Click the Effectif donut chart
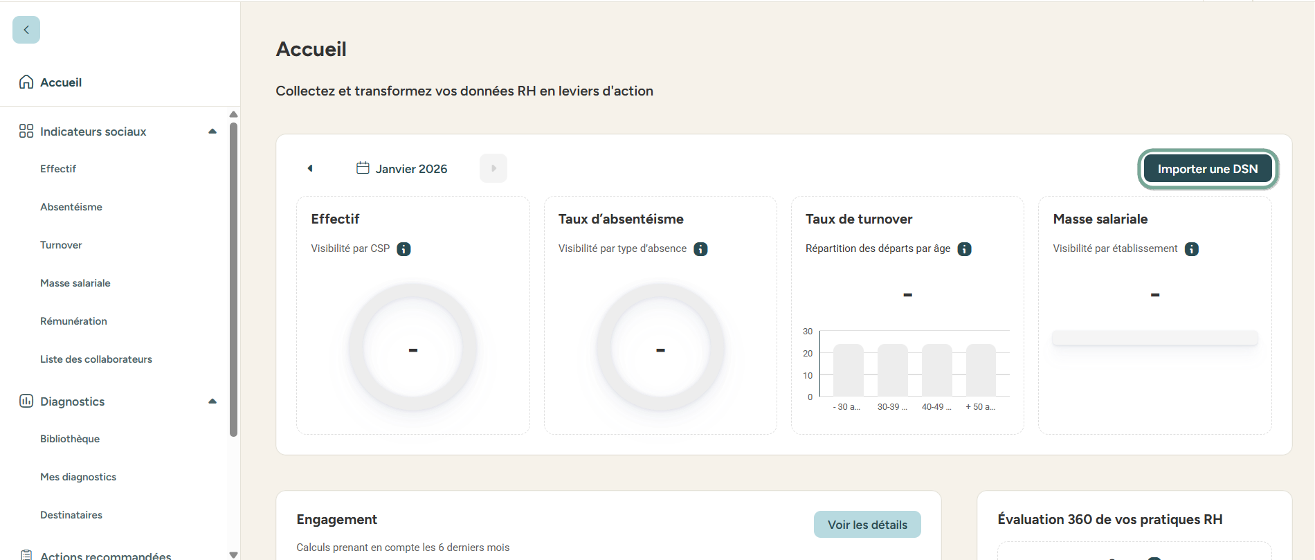The height and width of the screenshot is (560, 1315). (x=413, y=347)
